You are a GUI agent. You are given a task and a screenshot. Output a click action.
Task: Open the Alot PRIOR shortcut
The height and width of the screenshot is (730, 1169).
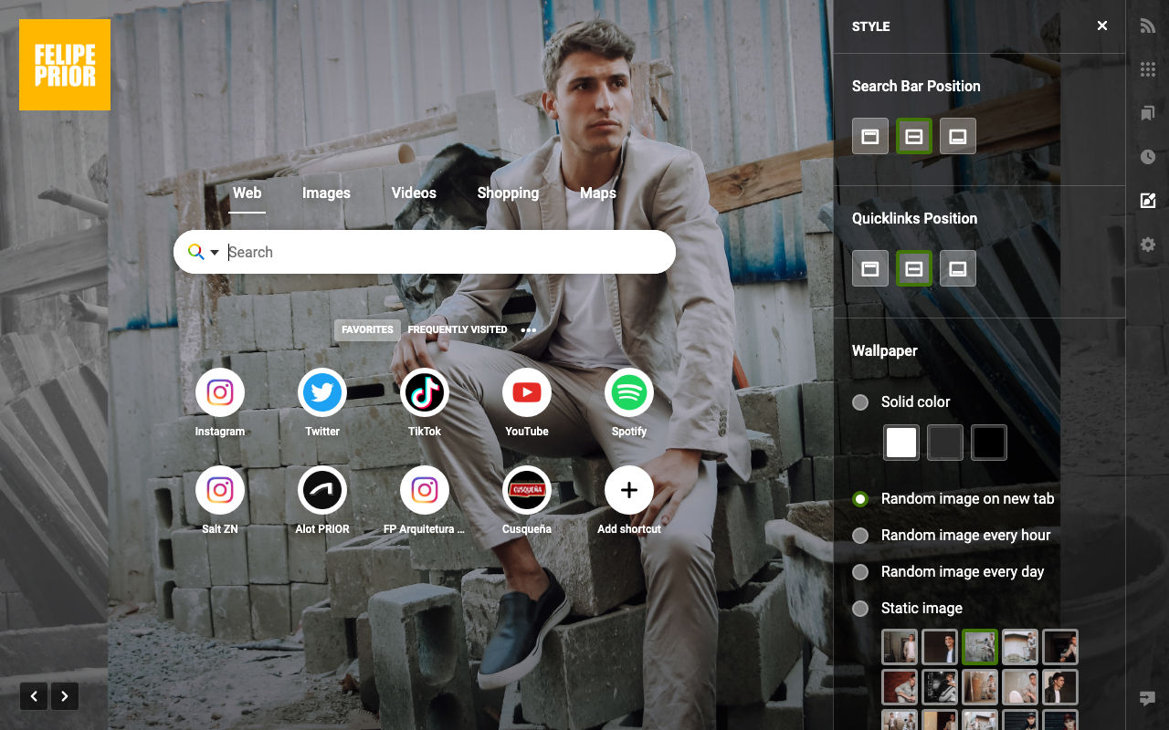tap(322, 490)
